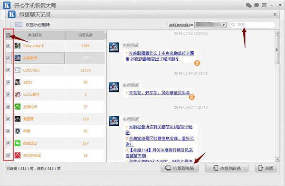Uncheck 央视新闻 checkbox

coord(8,58)
